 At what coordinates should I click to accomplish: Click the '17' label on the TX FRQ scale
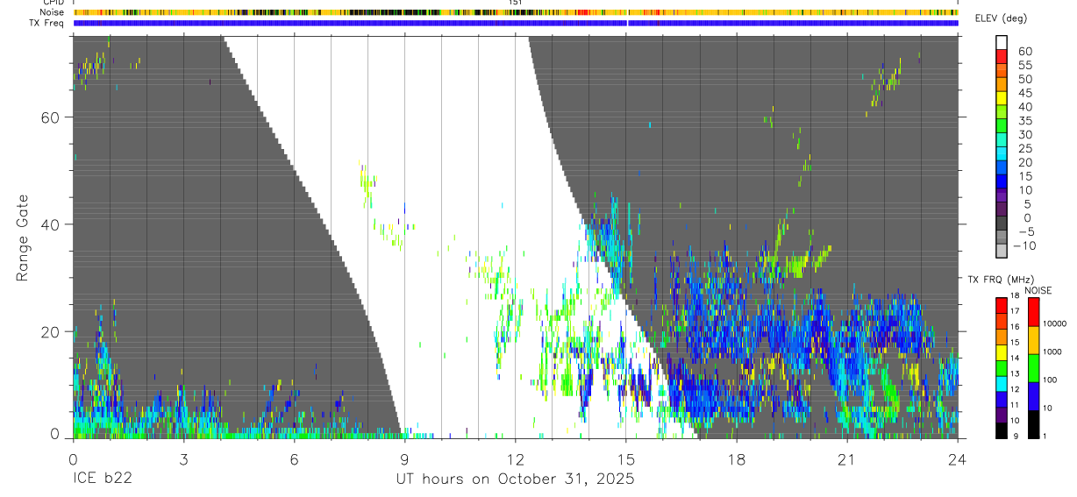(x=1016, y=312)
